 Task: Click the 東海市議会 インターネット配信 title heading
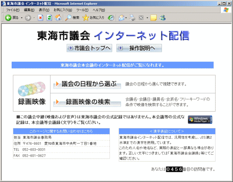pos(113,36)
